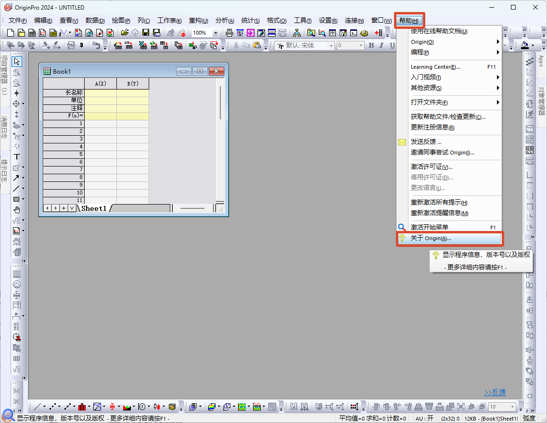Select column A(X) header

101,83
